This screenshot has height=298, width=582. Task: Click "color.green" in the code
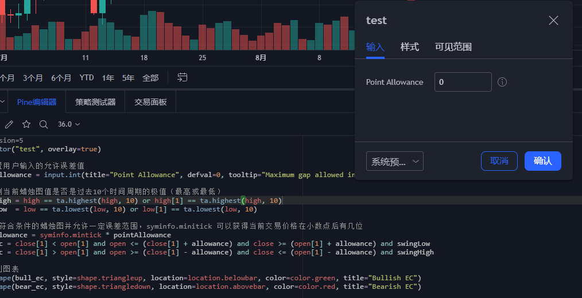(x=313, y=278)
